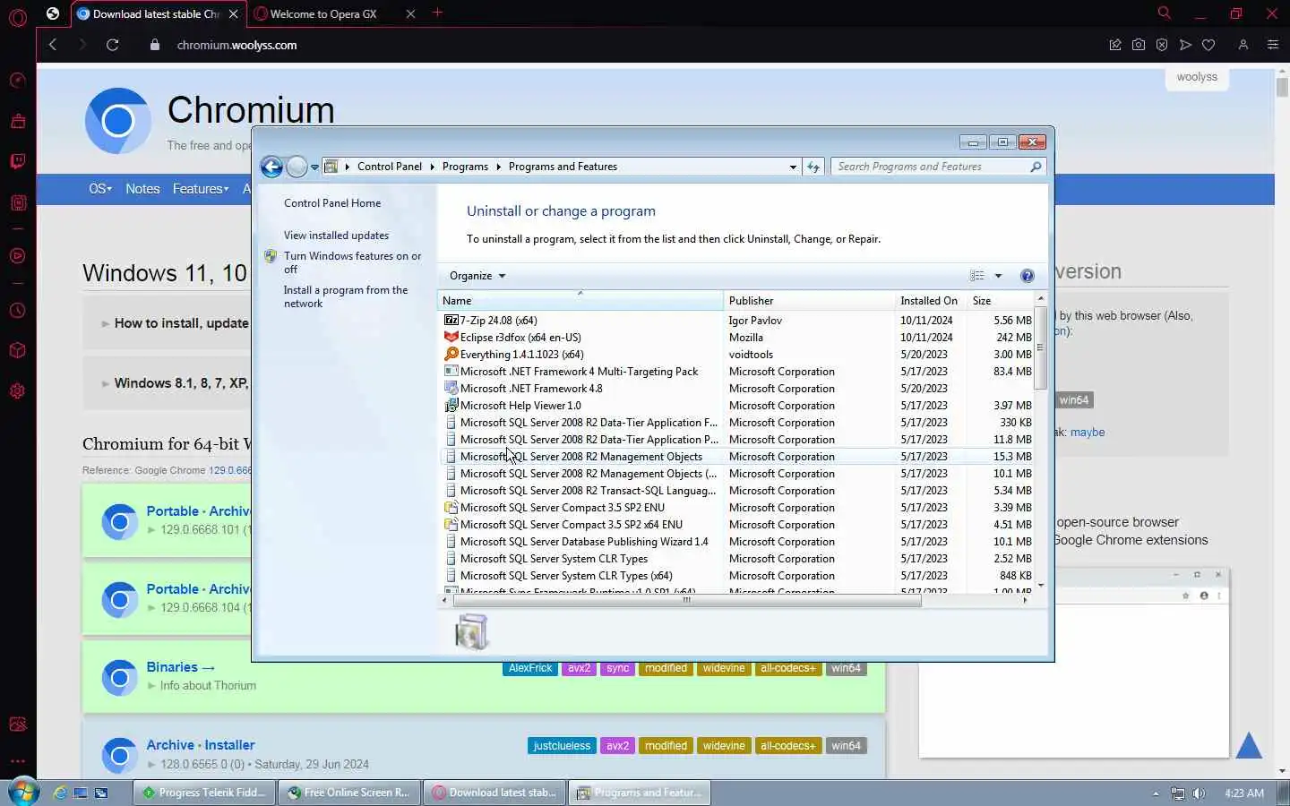
Task: Open Programs and Features help question icon
Action: coord(1028,276)
